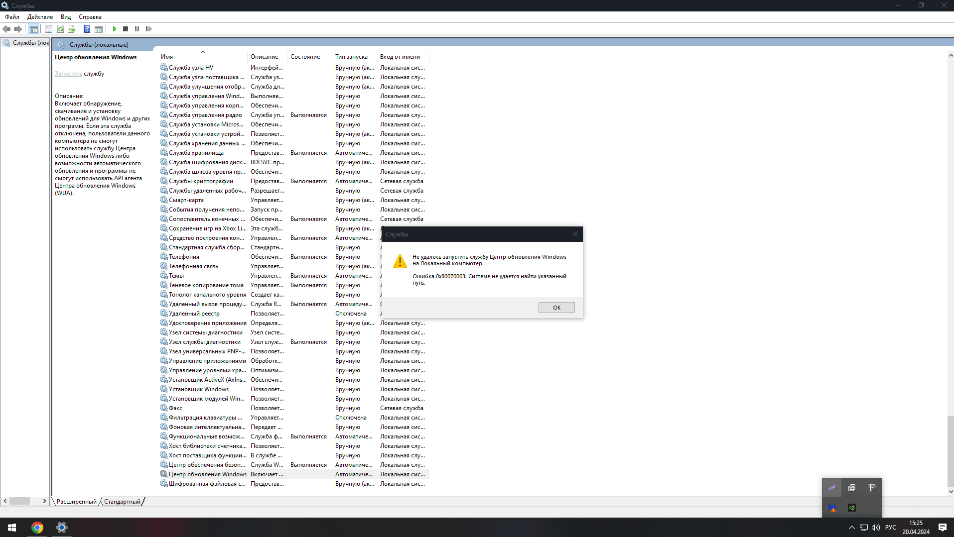Viewport: 954px width, 537px height.
Task: Select the Служба управления радио row
Action: click(294, 115)
